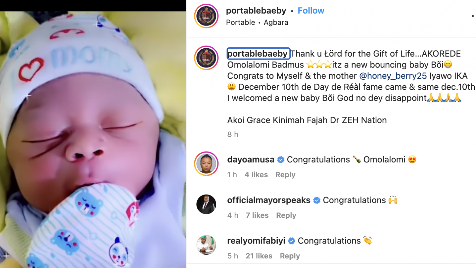Screen dimensions: 476x268
Task: View the 7 likes on officialmayorspeaks' comment
Action: coord(257,215)
